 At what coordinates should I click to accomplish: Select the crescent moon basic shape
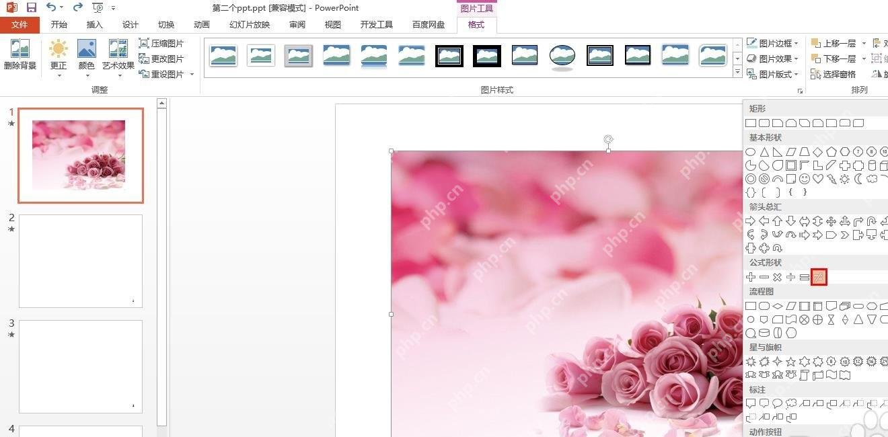coord(858,179)
